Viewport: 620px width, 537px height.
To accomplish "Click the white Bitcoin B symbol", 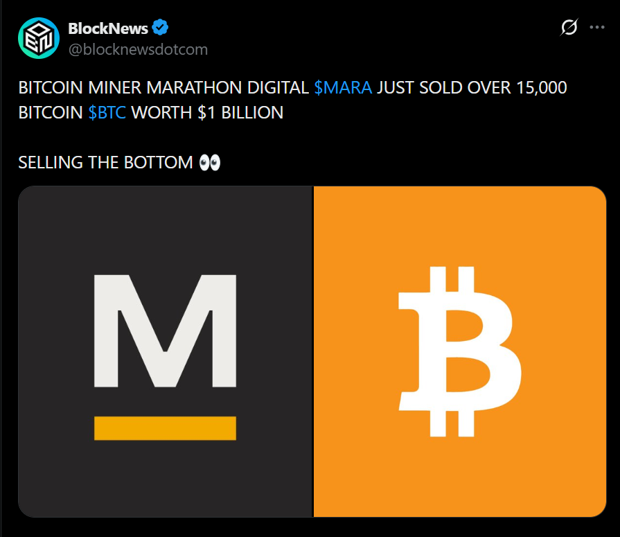I will pos(459,351).
